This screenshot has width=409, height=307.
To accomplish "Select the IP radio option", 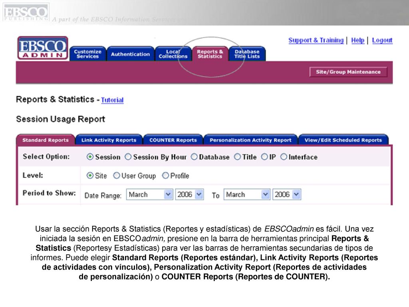I will 264,157.
